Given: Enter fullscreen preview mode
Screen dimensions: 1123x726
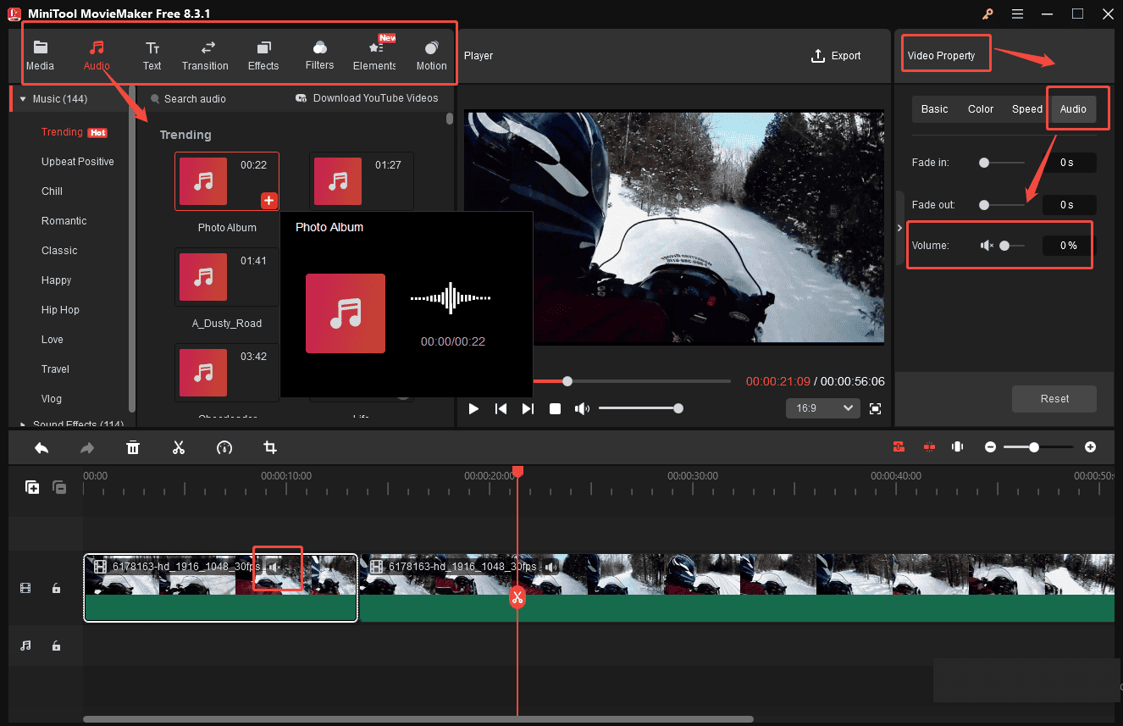Looking at the screenshot, I should 876,408.
